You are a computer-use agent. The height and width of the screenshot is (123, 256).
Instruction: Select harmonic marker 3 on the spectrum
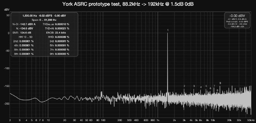pyautogui.click(x=194, y=86)
